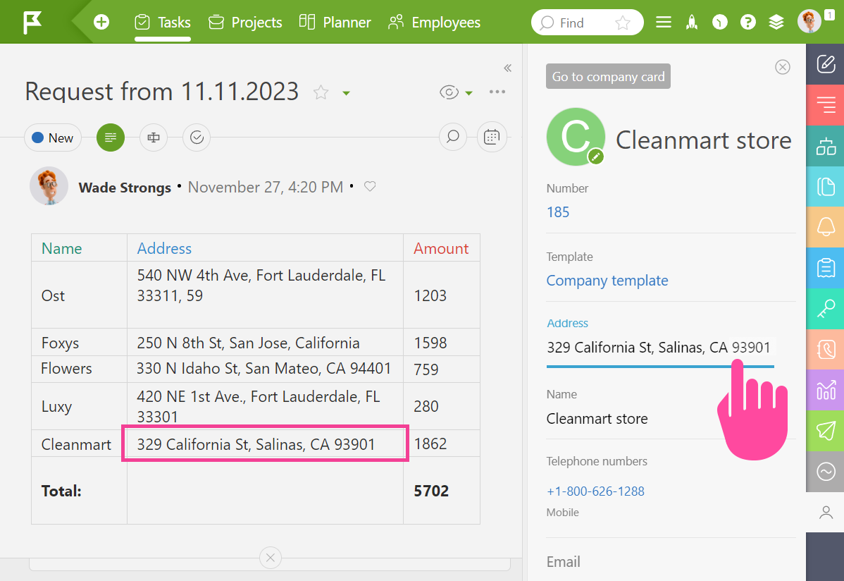Click the gray wave circle sidebar icon
Viewport: 844px width, 581px height.
(x=825, y=472)
